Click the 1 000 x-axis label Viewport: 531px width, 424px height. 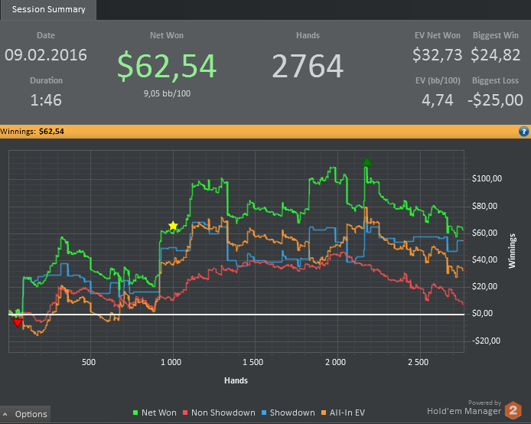coord(171,362)
